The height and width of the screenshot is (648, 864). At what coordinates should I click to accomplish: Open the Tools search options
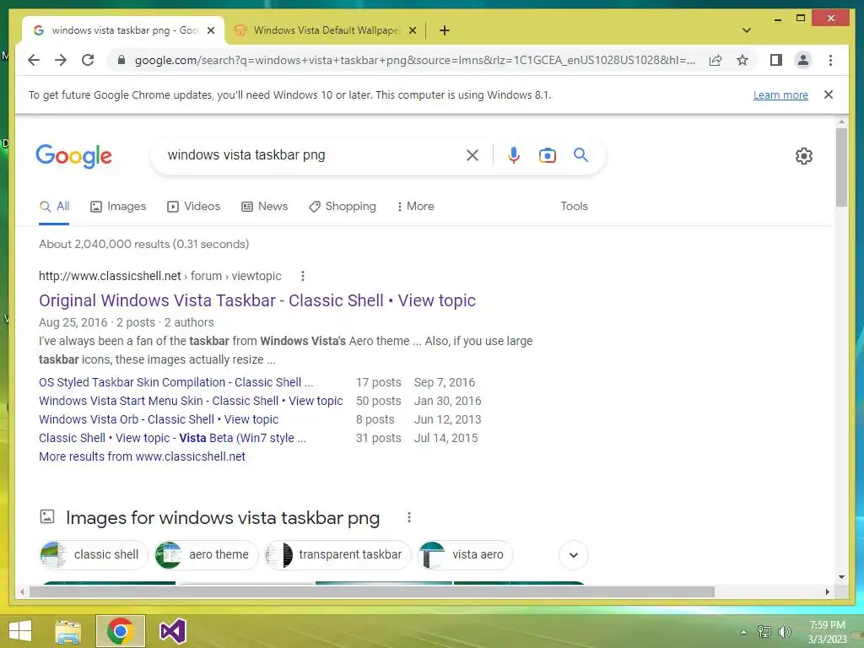574,206
